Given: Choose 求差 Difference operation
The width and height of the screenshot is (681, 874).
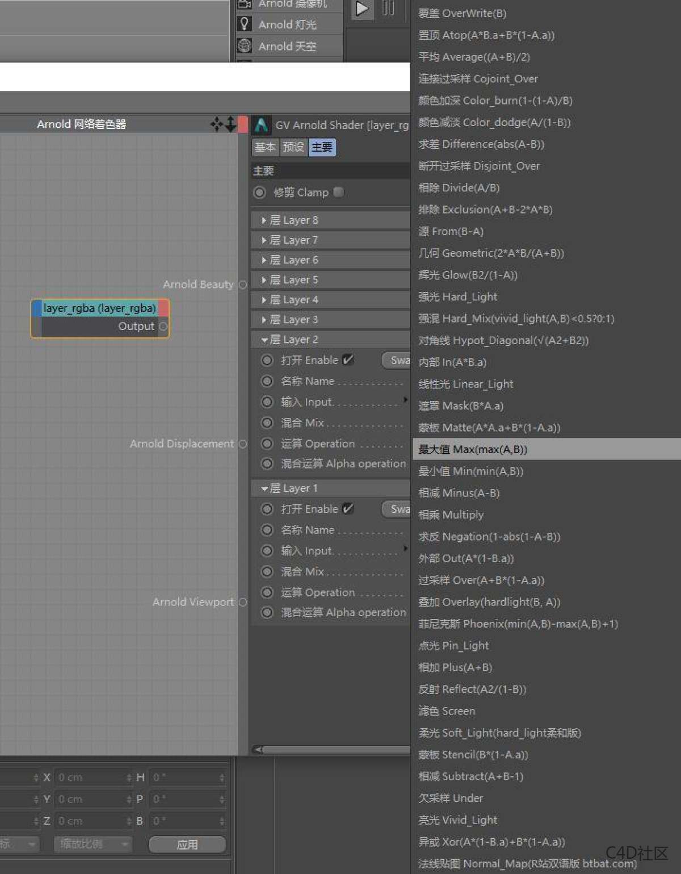Looking at the screenshot, I should click(x=545, y=144).
